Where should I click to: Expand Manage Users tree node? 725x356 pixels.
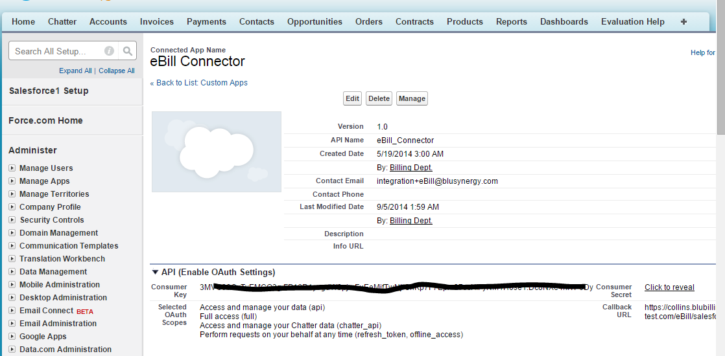[x=12, y=168]
